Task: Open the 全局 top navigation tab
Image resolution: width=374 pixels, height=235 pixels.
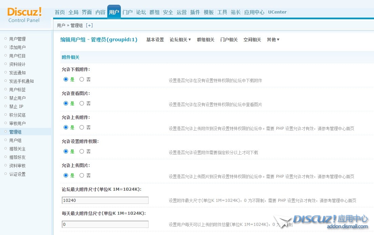Action: [73, 12]
